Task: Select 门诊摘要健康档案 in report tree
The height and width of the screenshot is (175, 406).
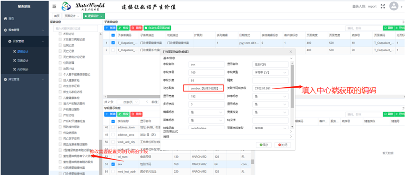Action: [x=73, y=173]
